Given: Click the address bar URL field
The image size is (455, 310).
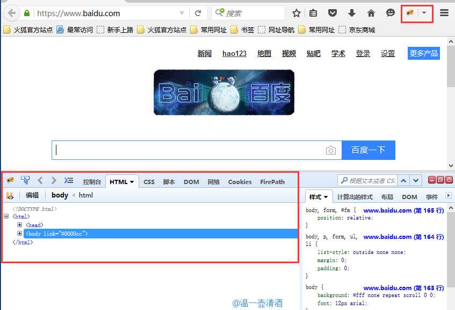Looking at the screenshot, I should click(106, 13).
